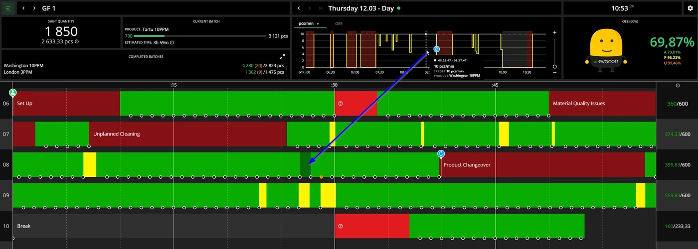Click the Tartu 10PPM product name
The image size is (698, 249).
point(156,29)
